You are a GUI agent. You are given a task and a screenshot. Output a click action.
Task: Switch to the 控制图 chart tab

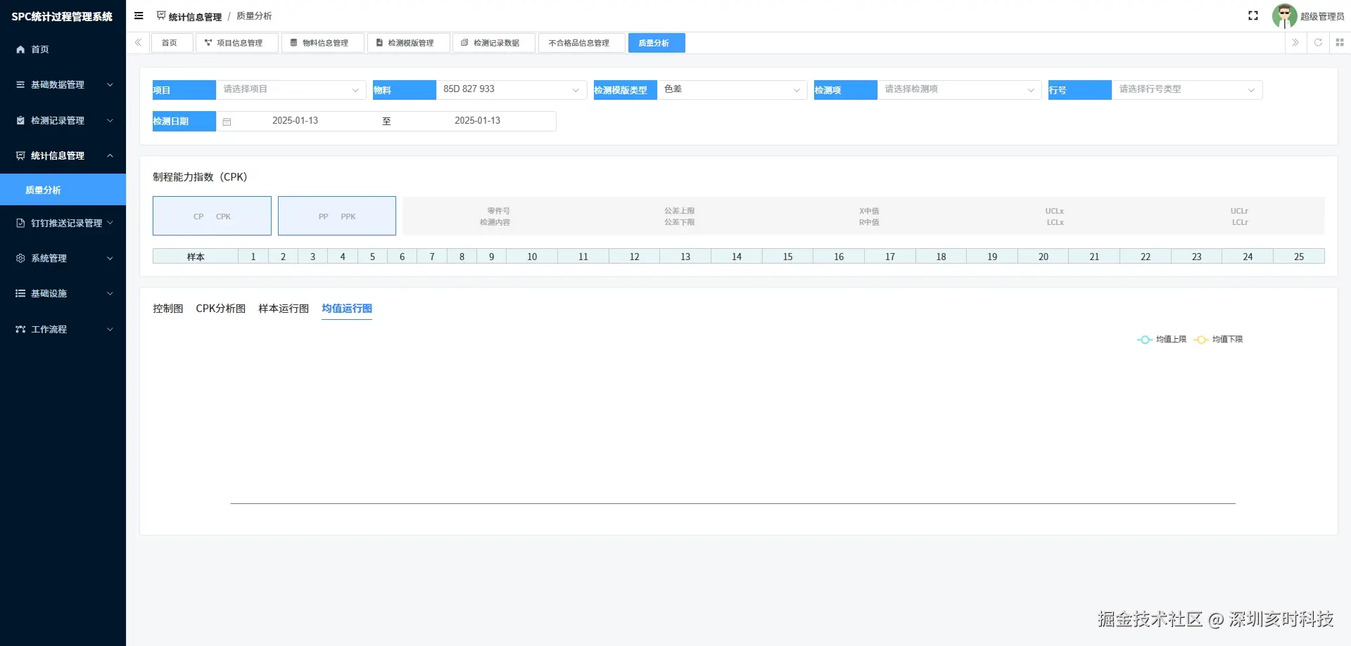point(168,309)
